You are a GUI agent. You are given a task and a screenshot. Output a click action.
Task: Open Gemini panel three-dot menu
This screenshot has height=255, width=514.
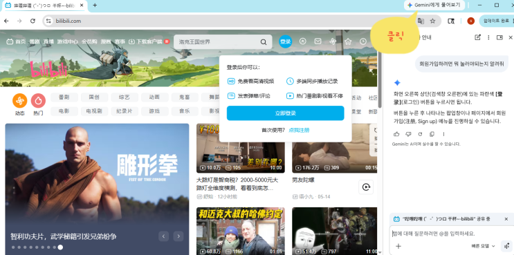click(488, 37)
